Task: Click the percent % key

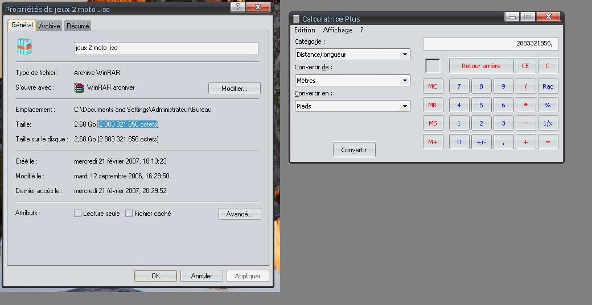Action: coord(548,105)
